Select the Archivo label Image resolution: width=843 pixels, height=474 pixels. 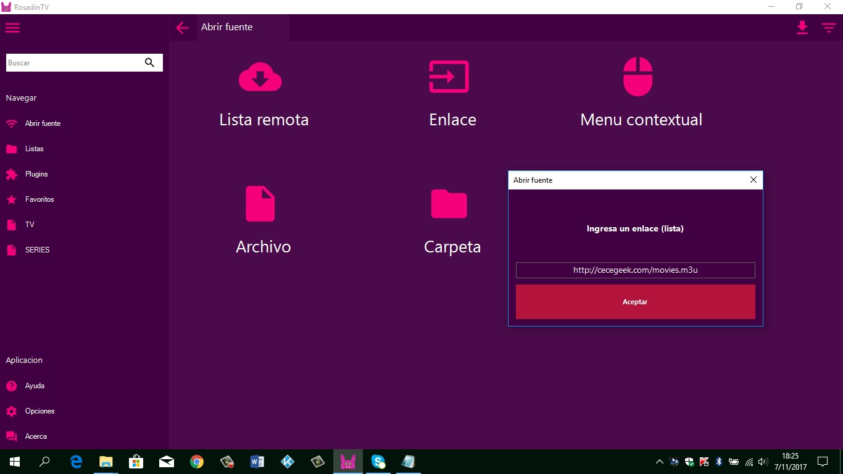264,247
